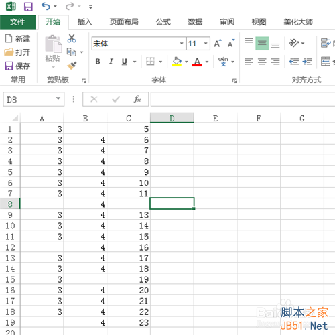This screenshot has width=335, height=335.
Task: Decrease font size with the smaller A
Action: pyautogui.click(x=231, y=43)
